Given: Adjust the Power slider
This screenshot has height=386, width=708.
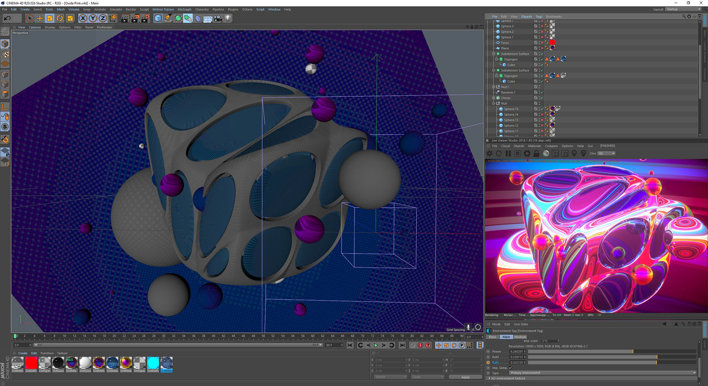Looking at the screenshot, I should 612,351.
